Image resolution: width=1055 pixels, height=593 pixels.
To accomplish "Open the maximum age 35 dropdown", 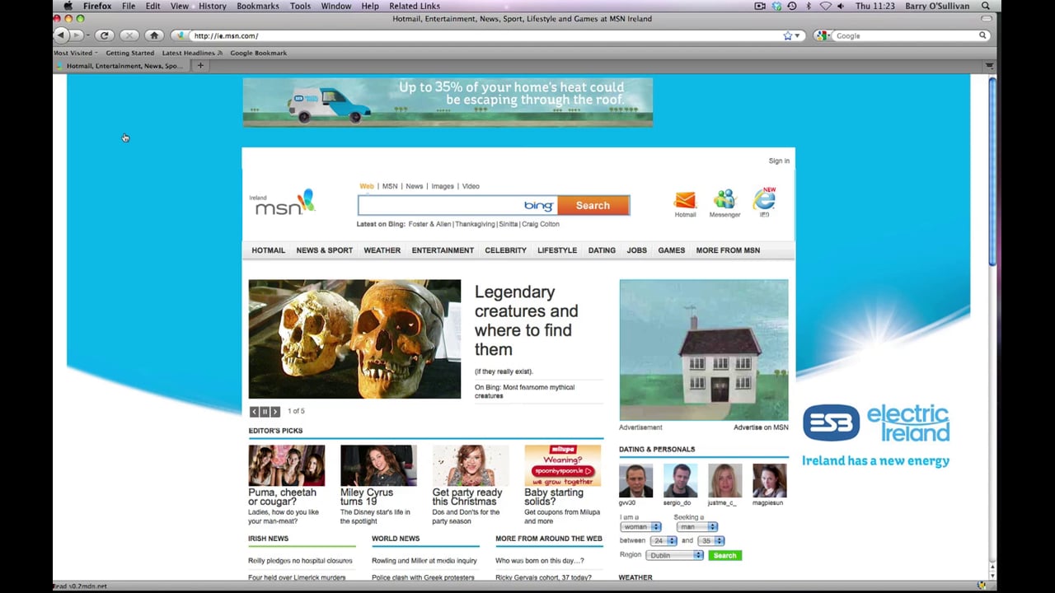I will pos(710,540).
